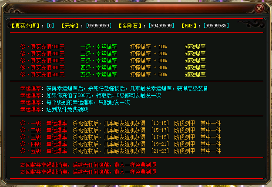The image size is (272, 187).
Task: Claim drop rate for 500元 recharge row
Action: click(x=195, y=74)
